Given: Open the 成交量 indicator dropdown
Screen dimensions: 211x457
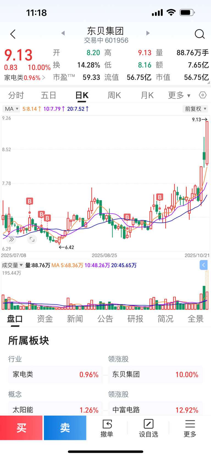Looking at the screenshot, I should (13, 265).
